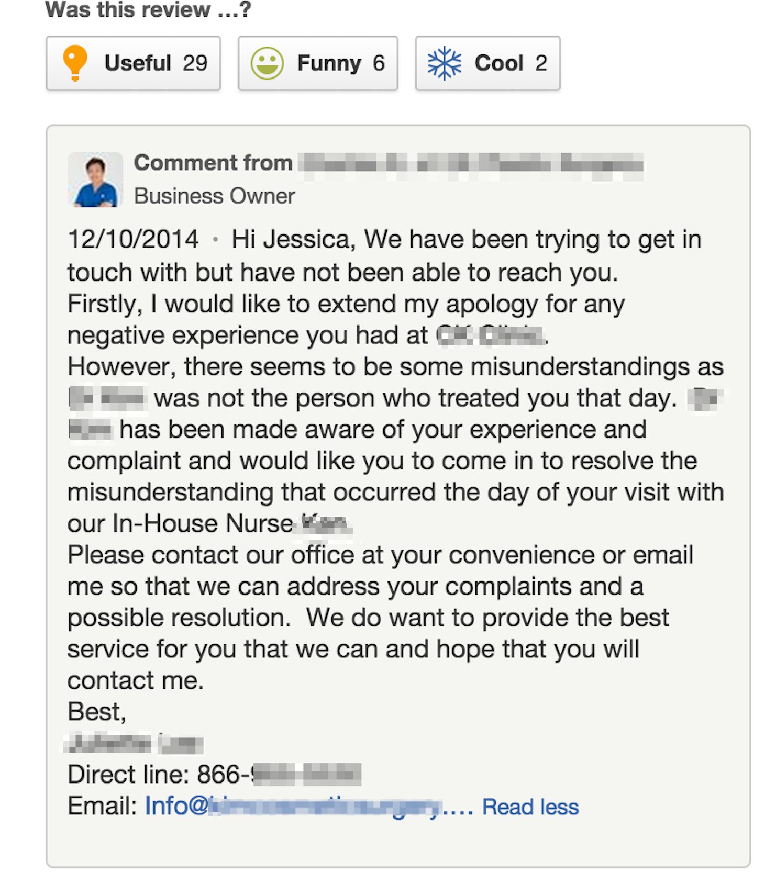Vote this review as Useful
Screen dimensions: 776x873
pos(134,63)
